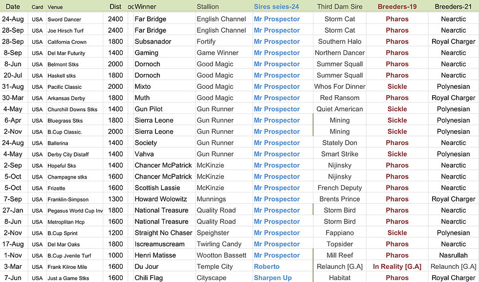Image resolution: width=479 pixels, height=282 pixels.
Task: Select the Brents Prince cell
Action: [340, 199]
